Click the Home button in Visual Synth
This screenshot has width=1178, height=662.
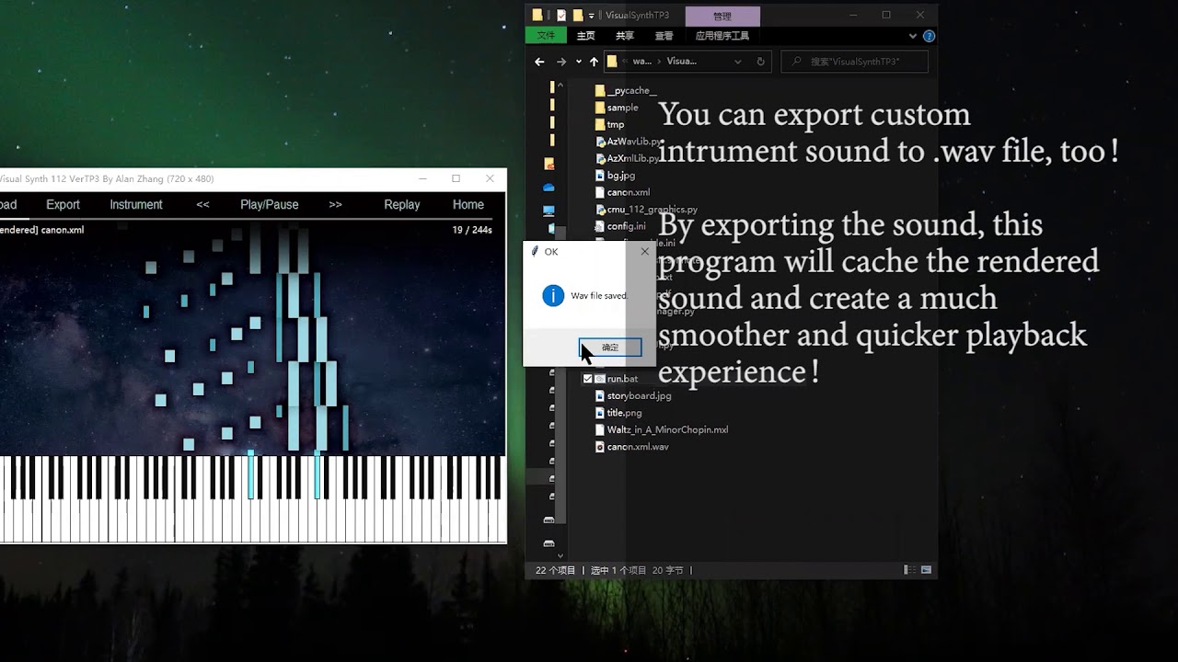pos(468,205)
